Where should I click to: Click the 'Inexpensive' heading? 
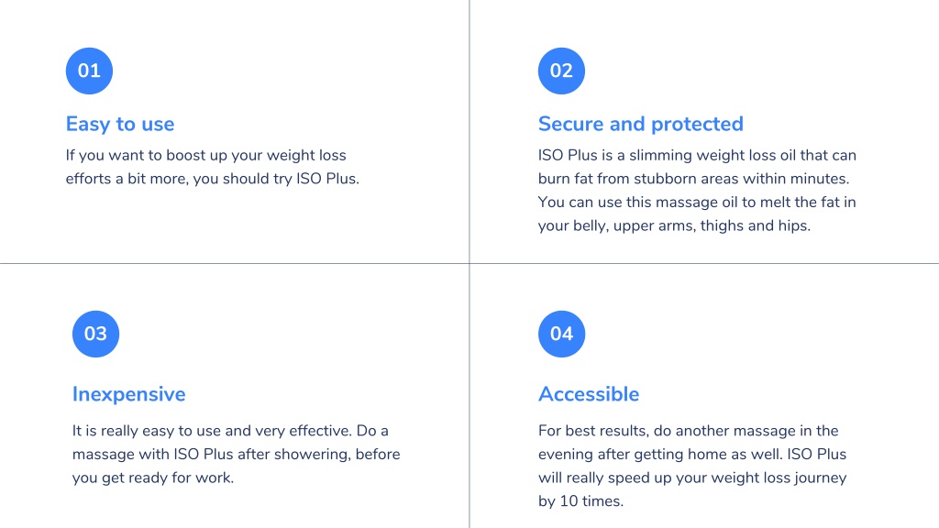128,394
